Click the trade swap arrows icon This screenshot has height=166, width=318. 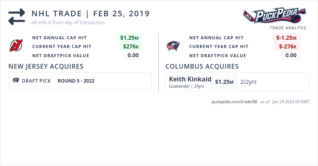click(x=17, y=17)
